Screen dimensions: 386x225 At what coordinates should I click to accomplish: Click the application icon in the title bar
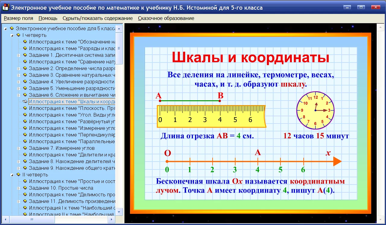coord(5,8)
